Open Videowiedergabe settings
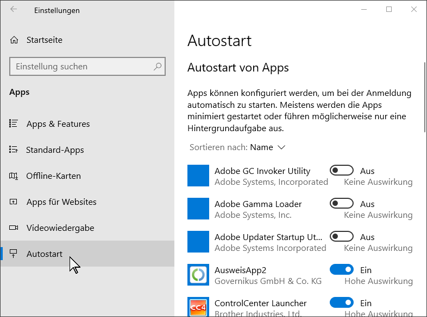 tap(87, 228)
